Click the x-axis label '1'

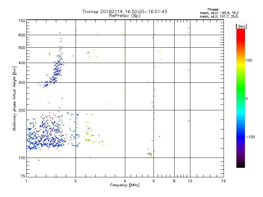tap(26, 181)
